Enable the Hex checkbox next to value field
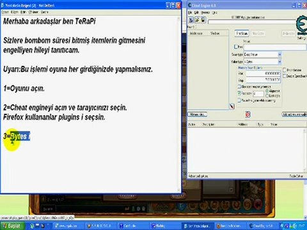 236,47
